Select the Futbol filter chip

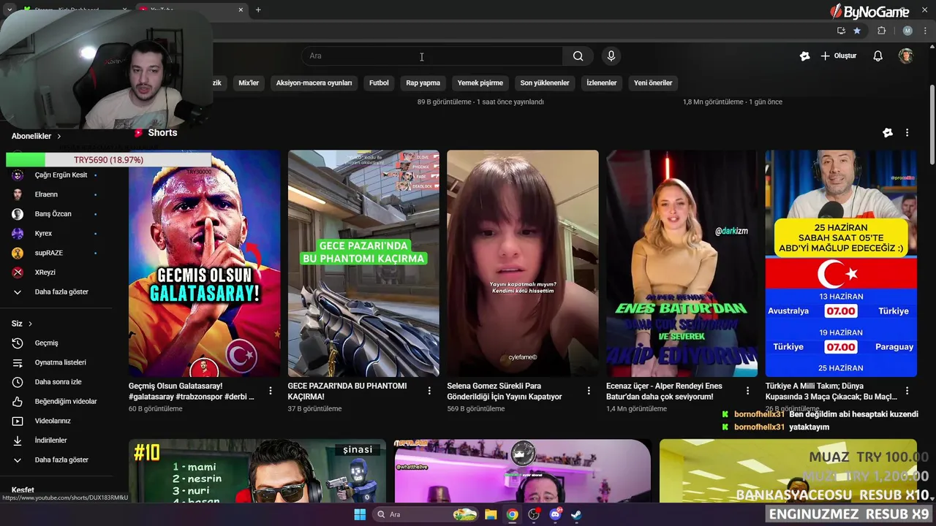pyautogui.click(x=379, y=83)
